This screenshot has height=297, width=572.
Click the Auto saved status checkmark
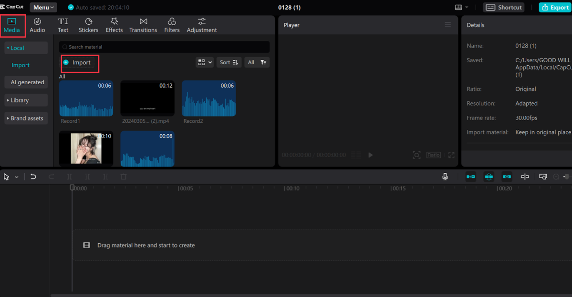coord(71,7)
